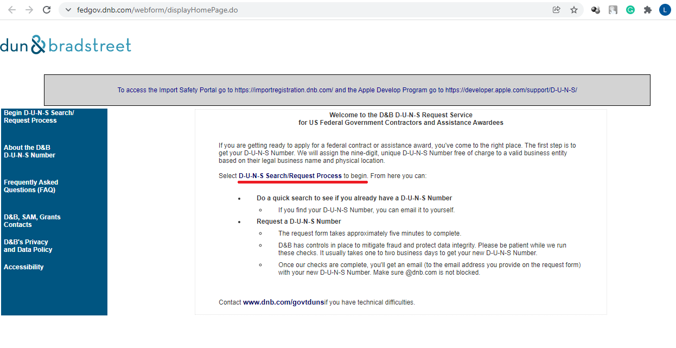Click the 'To access the Import Safety Portal' banner text
676x348 pixels.
tap(347, 90)
